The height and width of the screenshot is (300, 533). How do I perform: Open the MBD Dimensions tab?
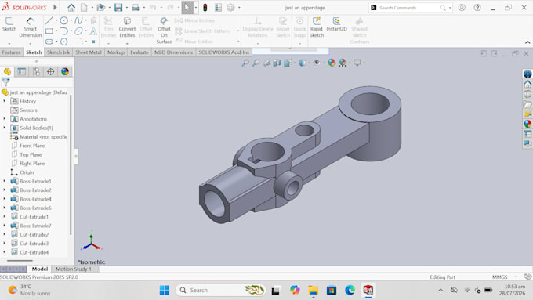[173, 52]
